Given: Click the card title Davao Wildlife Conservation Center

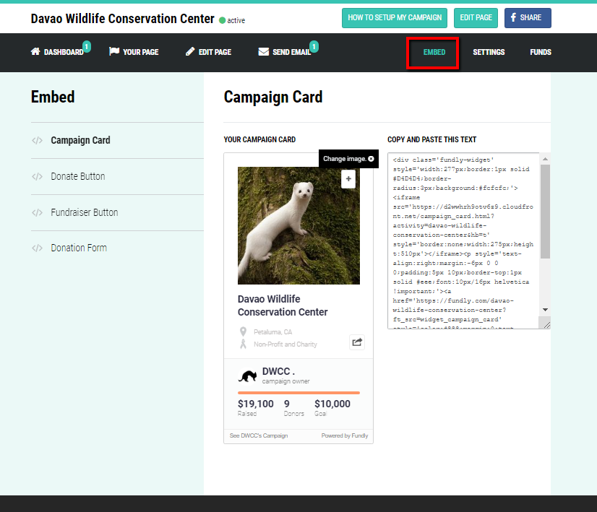Looking at the screenshot, I should pyautogui.click(x=283, y=305).
